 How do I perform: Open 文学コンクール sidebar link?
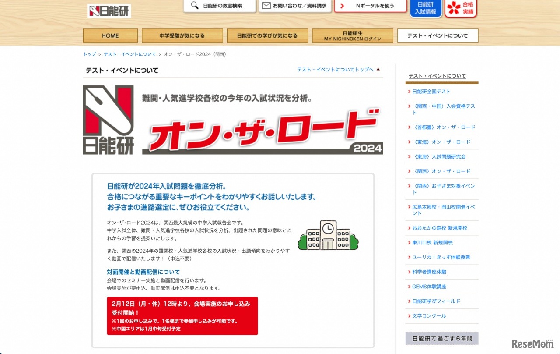coord(429,316)
